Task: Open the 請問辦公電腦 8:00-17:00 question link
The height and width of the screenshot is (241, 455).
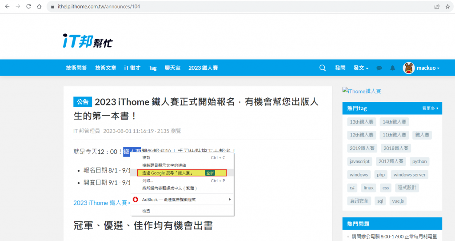Action: coord(395,237)
